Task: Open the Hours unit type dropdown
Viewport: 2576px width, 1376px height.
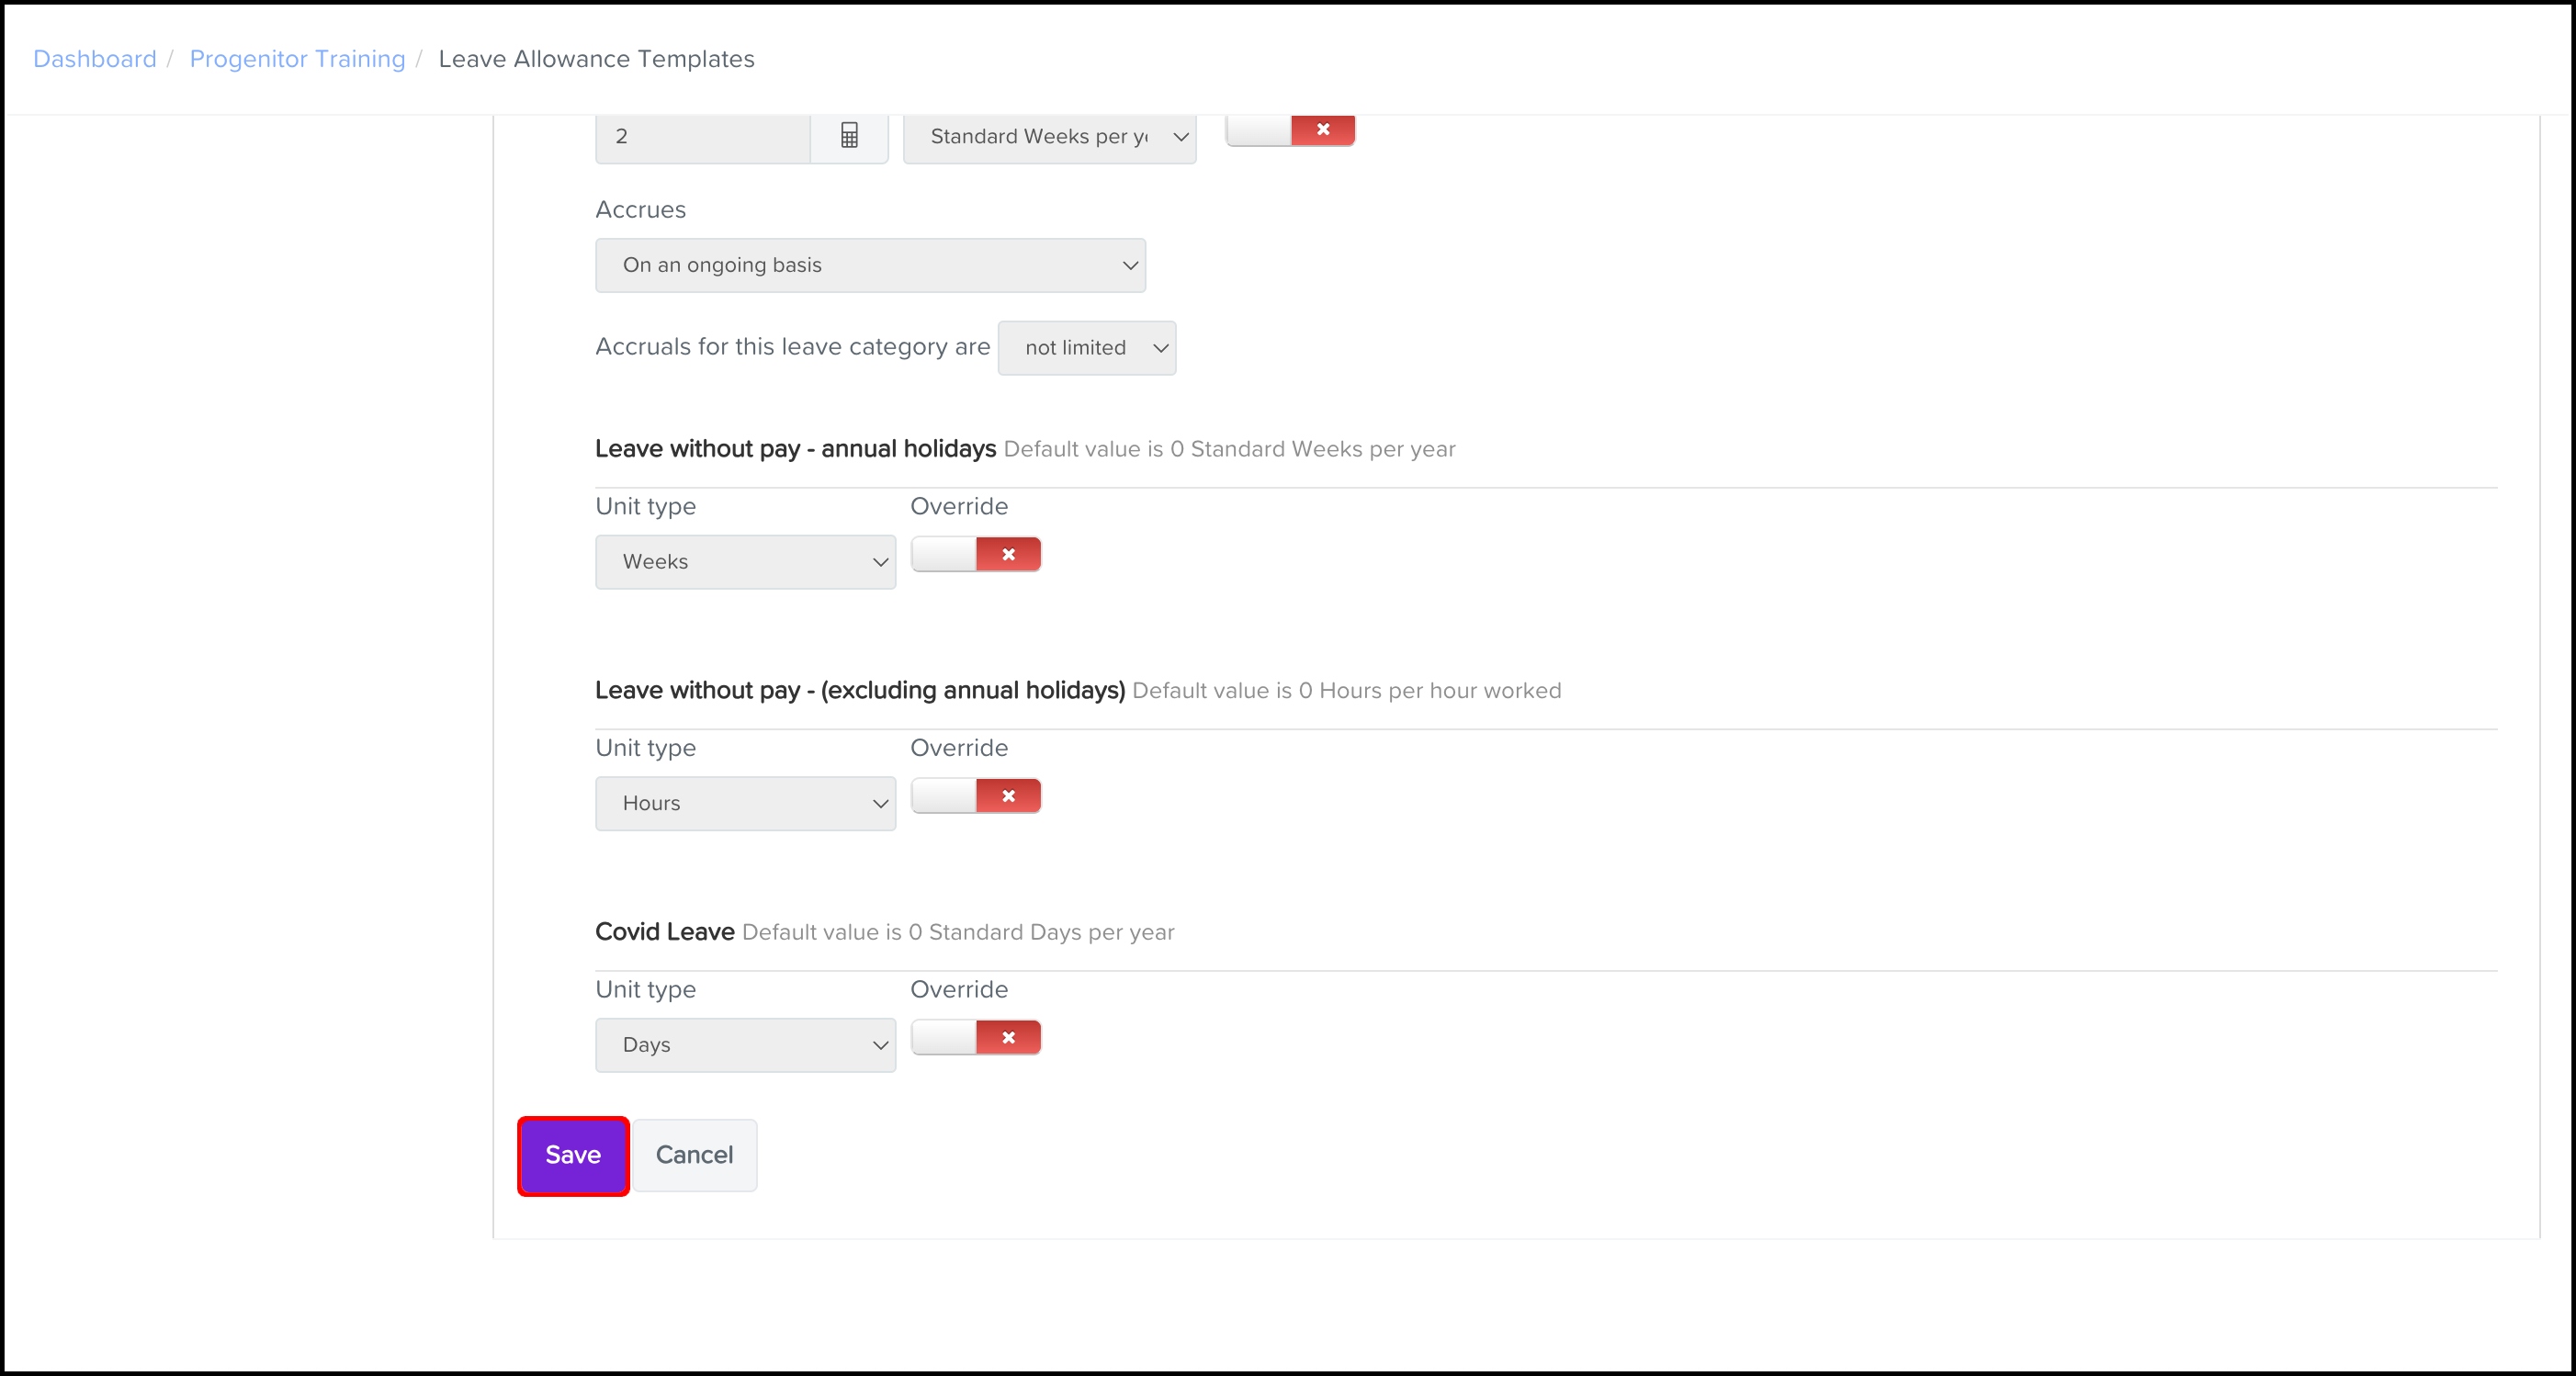Action: pyautogui.click(x=745, y=804)
